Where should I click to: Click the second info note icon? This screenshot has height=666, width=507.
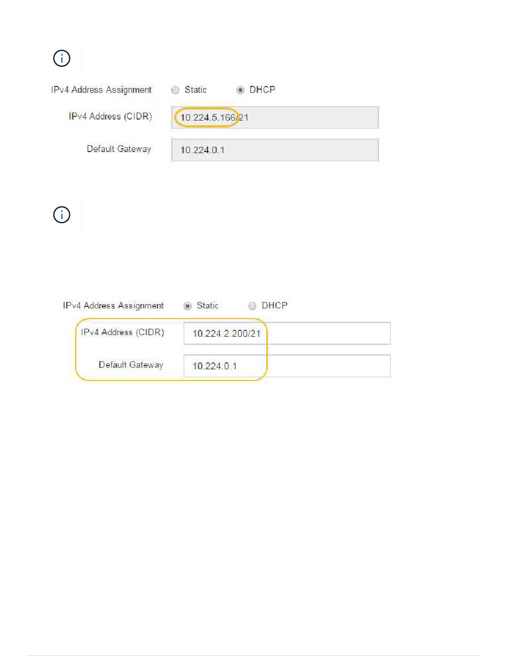click(62, 215)
